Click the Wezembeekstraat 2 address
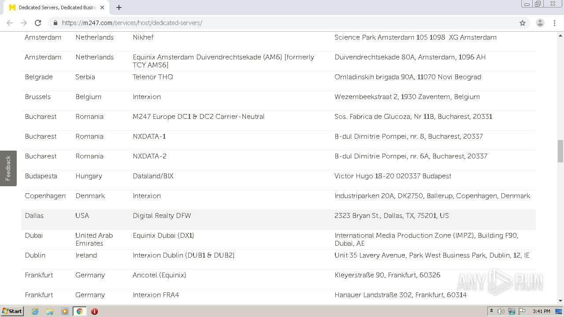This screenshot has height=317, width=564. 407,97
